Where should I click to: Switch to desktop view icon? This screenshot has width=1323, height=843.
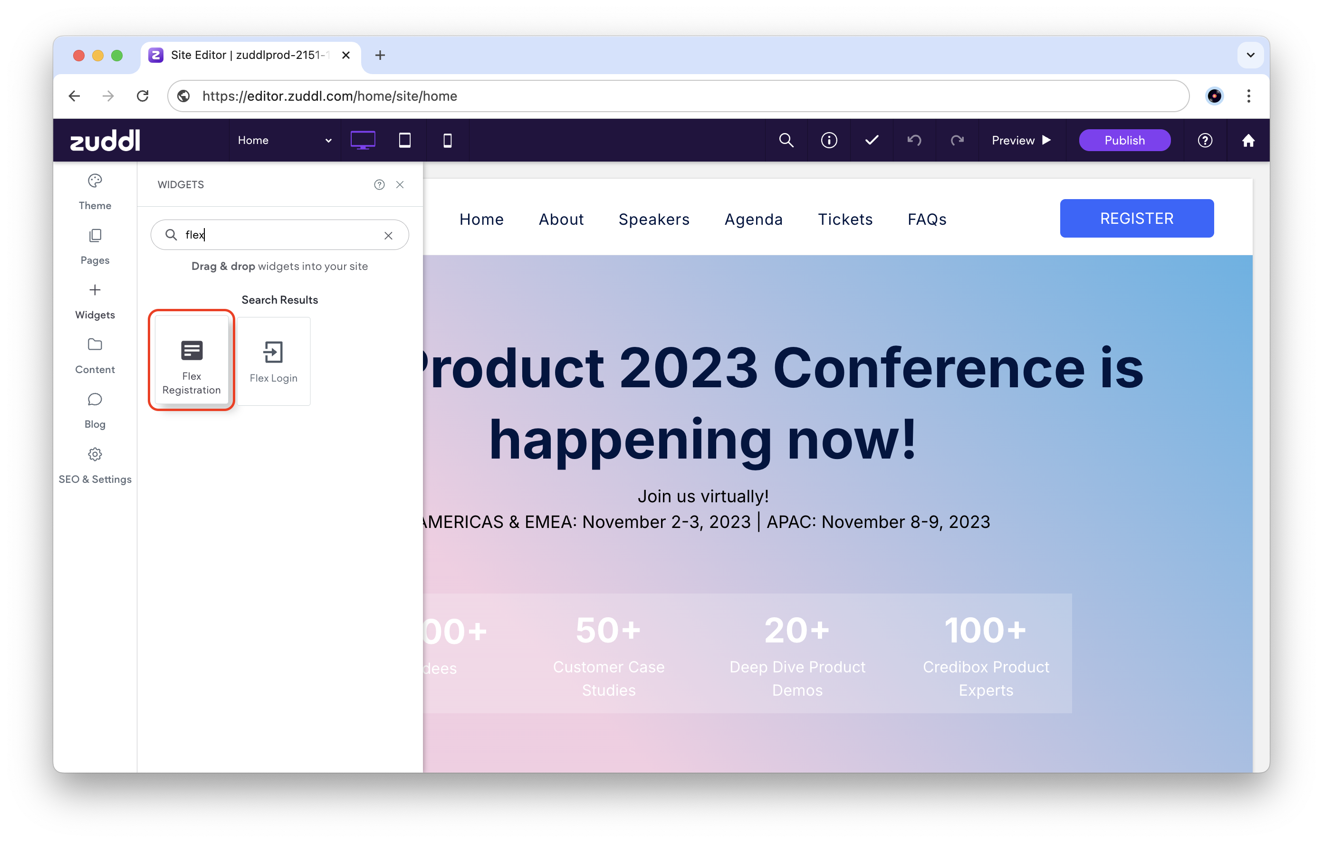tap(363, 140)
